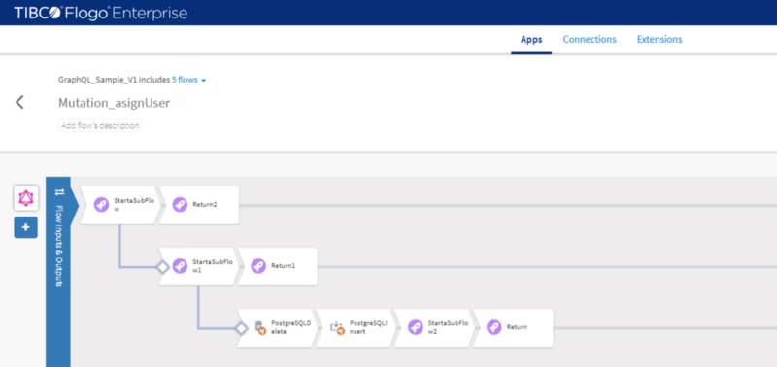Select the StartaSubFlow2 activity rocket icon

(416, 327)
